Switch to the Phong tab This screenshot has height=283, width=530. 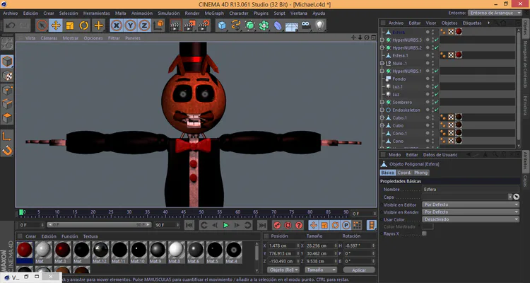(x=421, y=173)
